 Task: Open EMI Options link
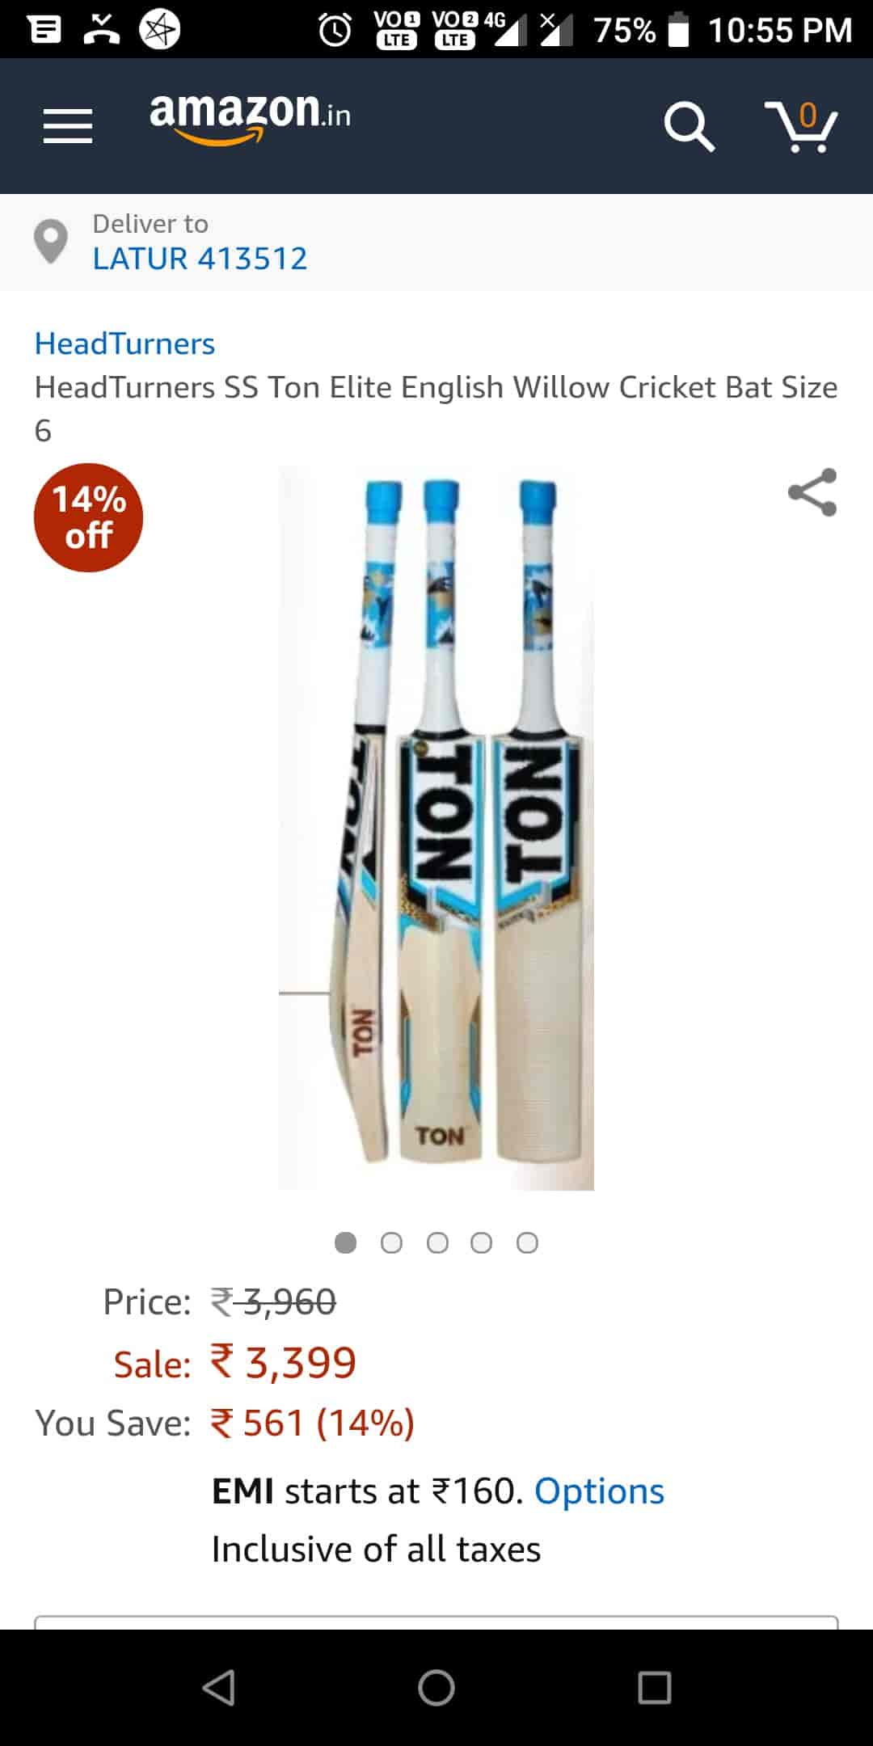(599, 1491)
